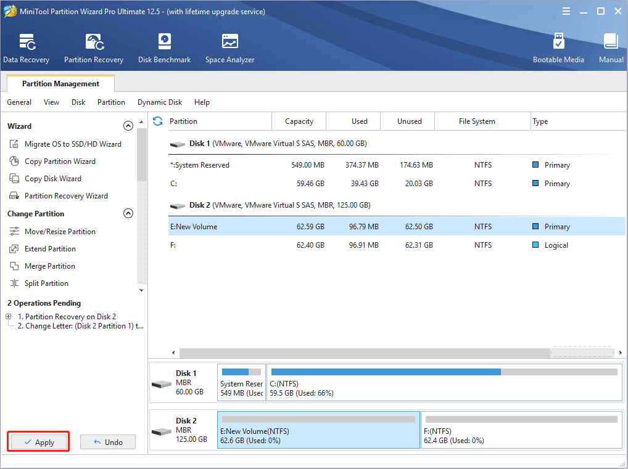Click Primary type color swatch for C:
The width and height of the screenshot is (628, 469).
[x=535, y=183]
